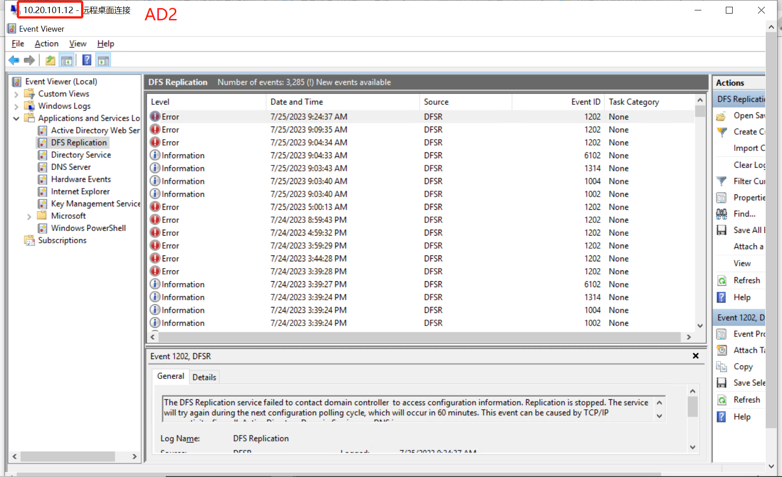This screenshot has width=782, height=477.
Task: Sort events by Task Category column header
Action: point(649,102)
